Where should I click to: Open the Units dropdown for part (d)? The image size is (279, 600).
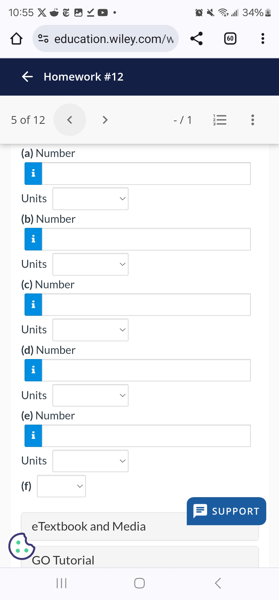coord(90,395)
